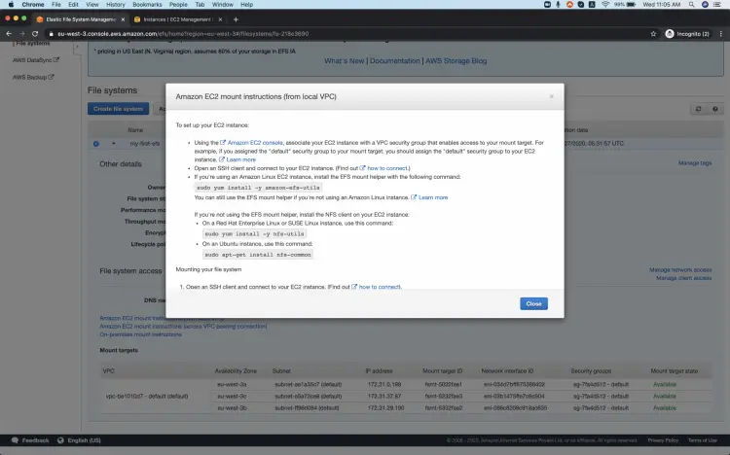Open the Terms of Use link

[x=703, y=440]
